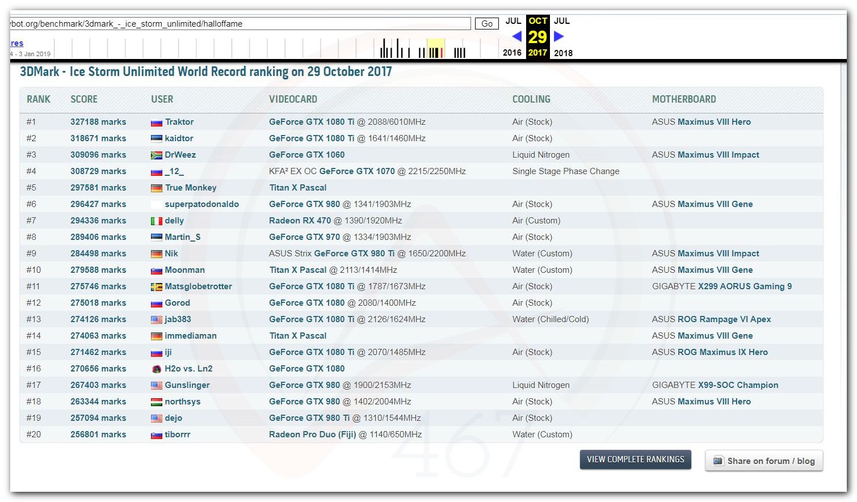The width and height of the screenshot is (857, 502).
Task: Click Russian flag icon next to Traktor
Action: pyautogui.click(x=157, y=123)
